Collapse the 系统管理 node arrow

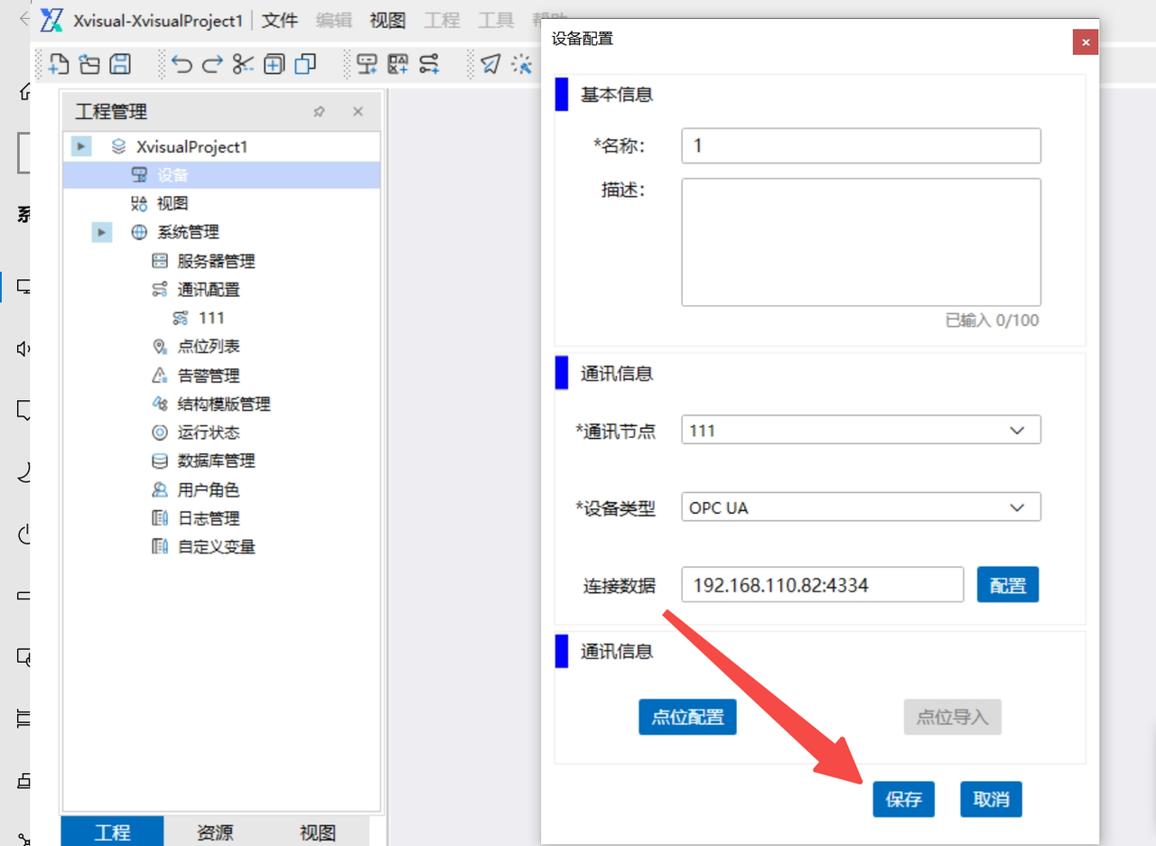coord(101,232)
